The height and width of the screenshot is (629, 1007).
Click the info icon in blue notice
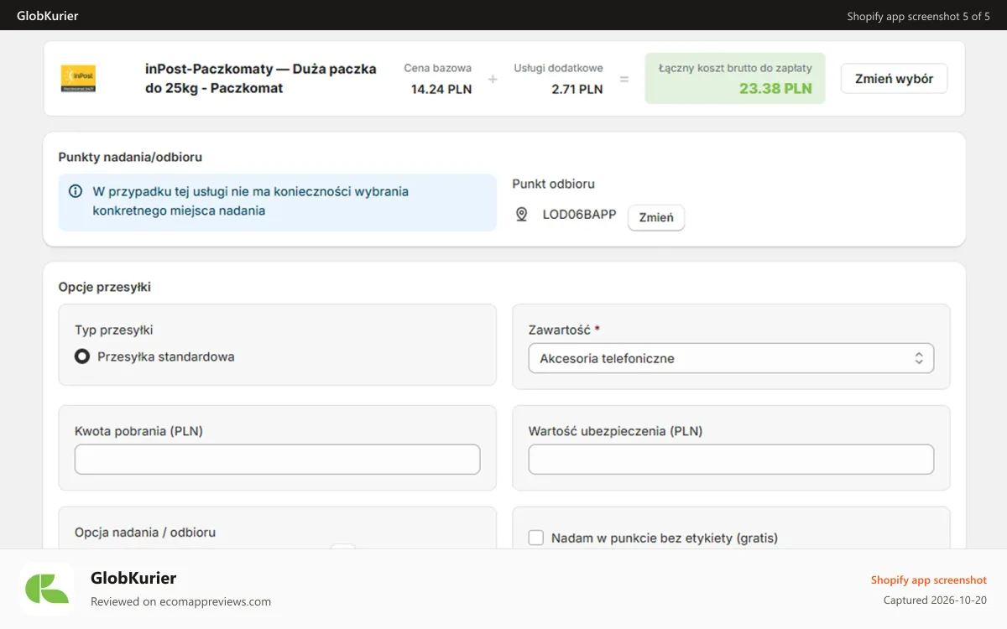76,191
